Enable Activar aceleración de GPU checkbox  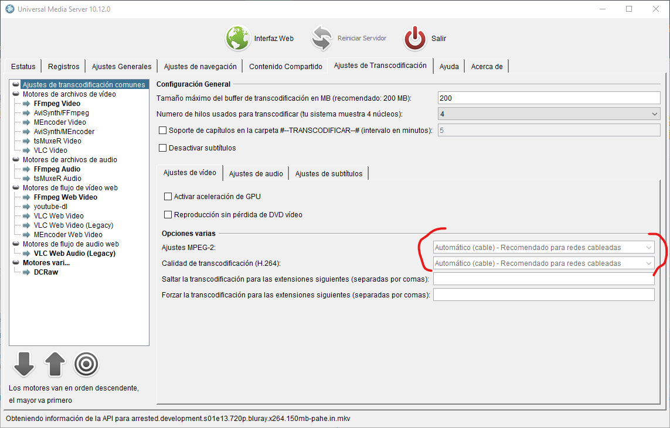point(168,196)
